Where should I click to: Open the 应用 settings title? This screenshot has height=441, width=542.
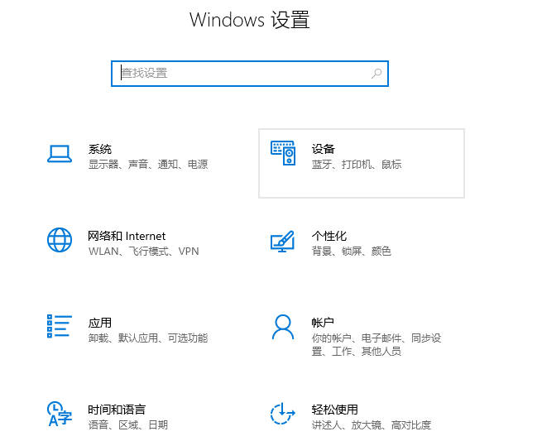click(x=100, y=323)
